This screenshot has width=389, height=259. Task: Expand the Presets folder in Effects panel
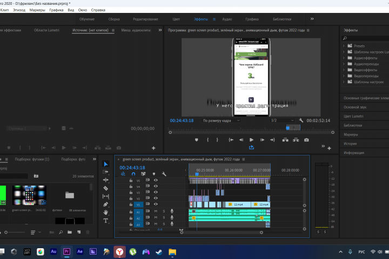click(x=344, y=46)
